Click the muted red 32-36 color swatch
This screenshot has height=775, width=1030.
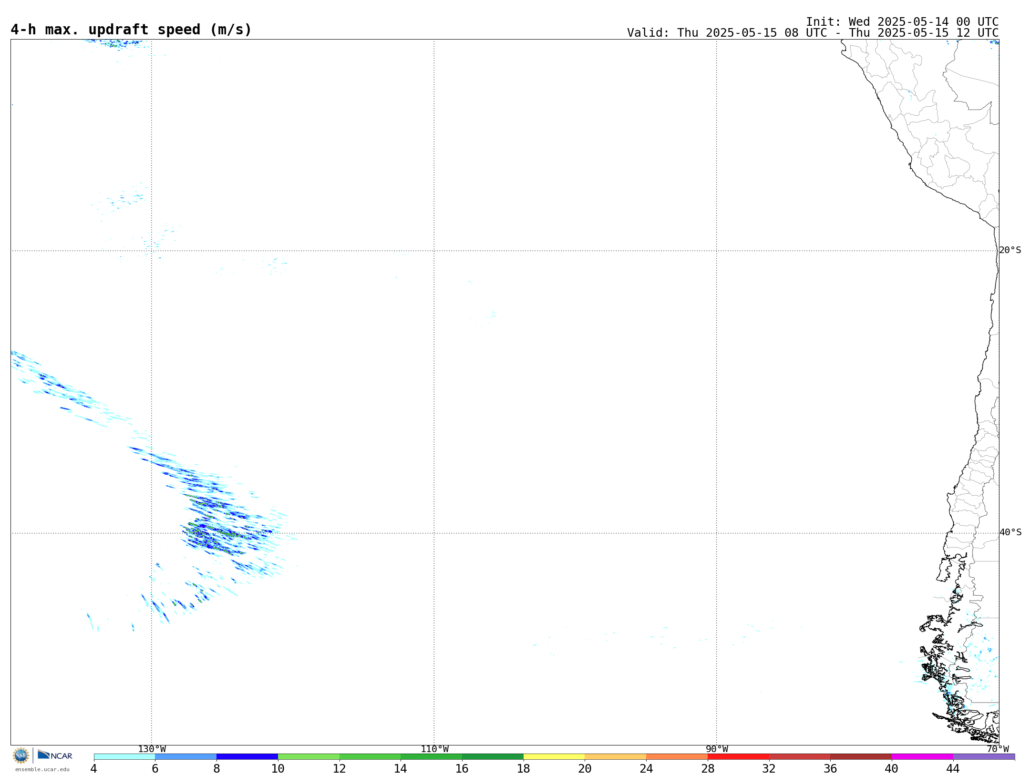(800, 757)
